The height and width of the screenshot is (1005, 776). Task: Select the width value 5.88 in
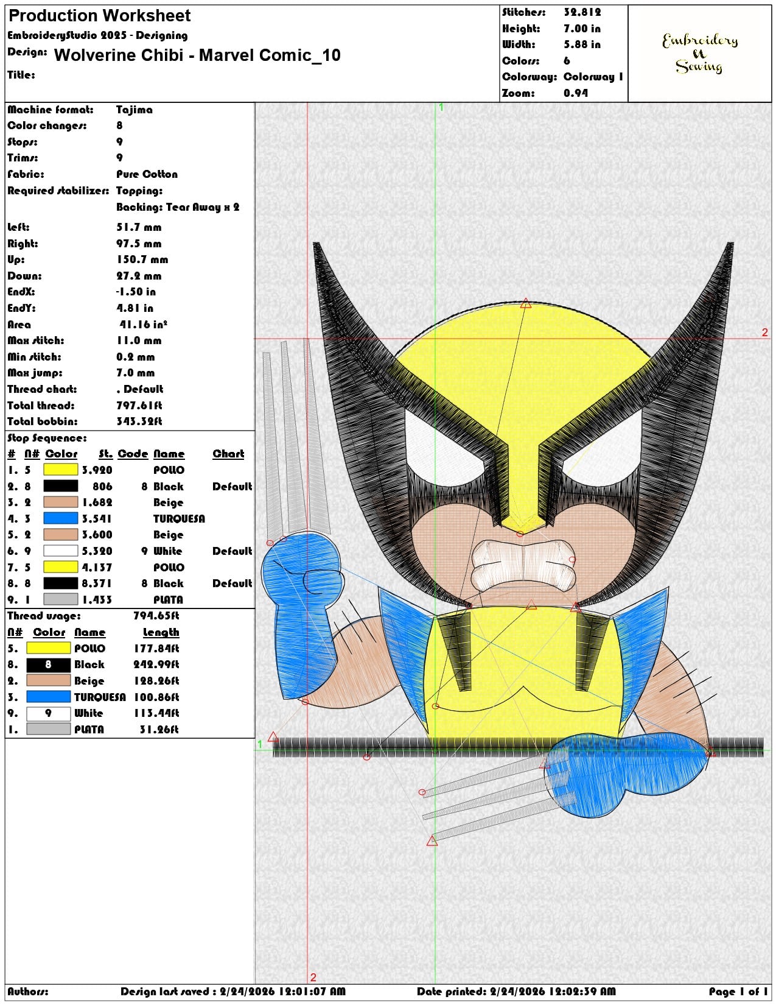click(x=582, y=44)
